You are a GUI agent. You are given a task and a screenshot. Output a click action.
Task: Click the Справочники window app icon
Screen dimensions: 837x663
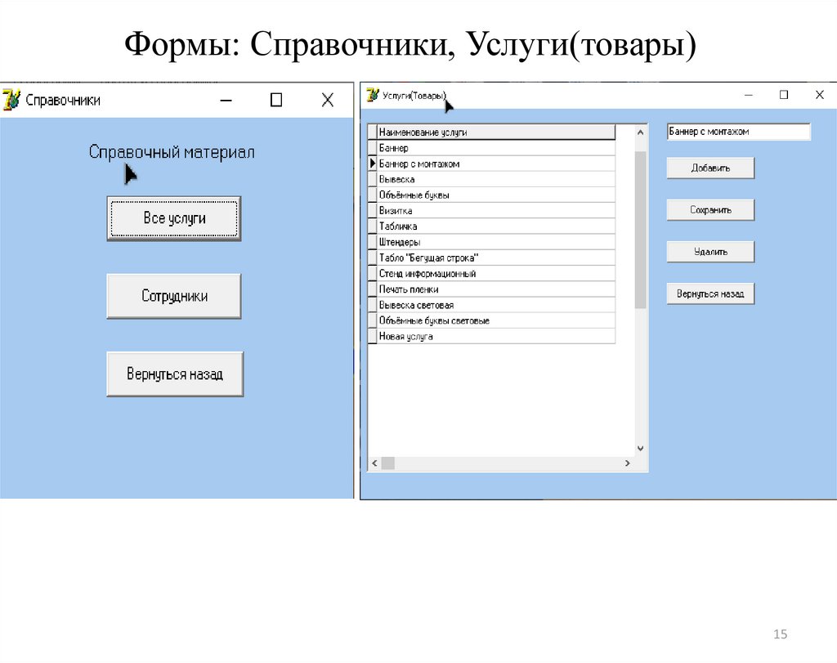[x=11, y=100]
